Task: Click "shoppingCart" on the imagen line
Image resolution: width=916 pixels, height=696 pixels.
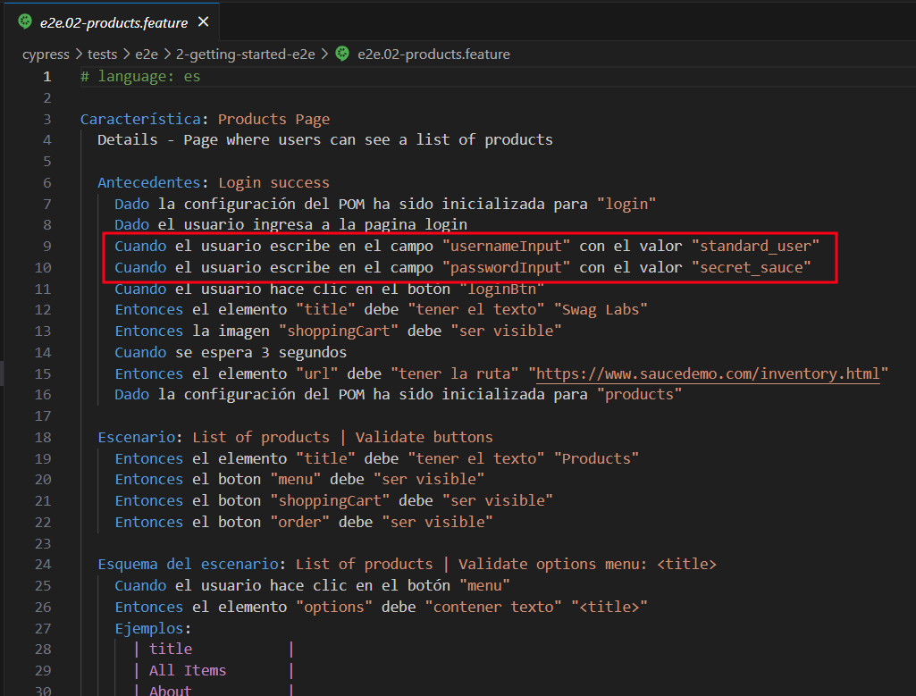Action: click(x=338, y=331)
